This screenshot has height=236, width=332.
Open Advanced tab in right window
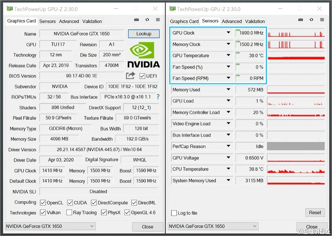pos(231,21)
